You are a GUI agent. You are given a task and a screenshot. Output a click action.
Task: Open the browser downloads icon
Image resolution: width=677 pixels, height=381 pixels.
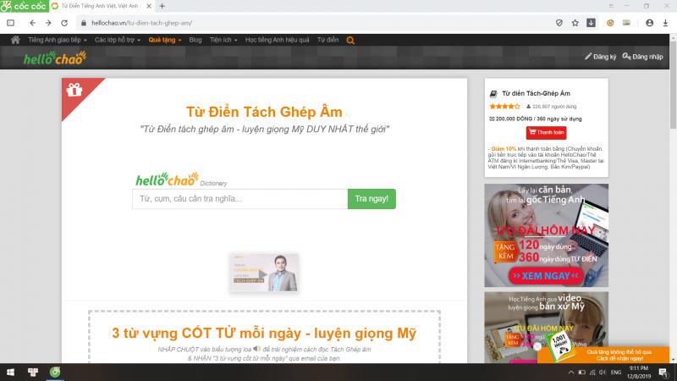(x=591, y=23)
